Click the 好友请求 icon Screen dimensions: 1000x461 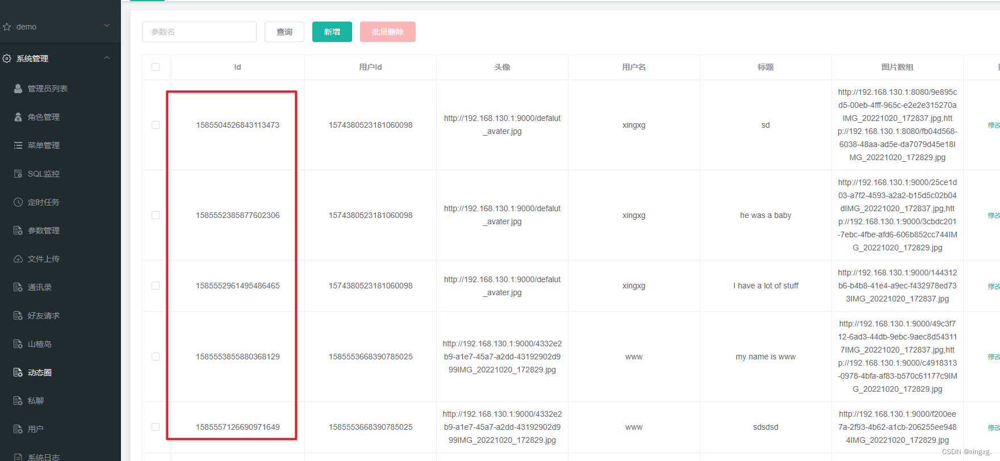pos(18,316)
